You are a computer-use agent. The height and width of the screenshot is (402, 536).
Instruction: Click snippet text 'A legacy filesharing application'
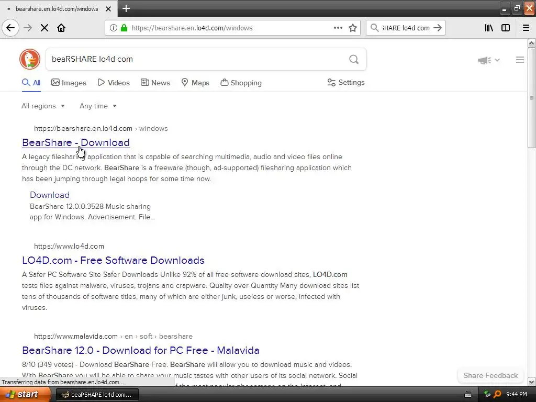[x=72, y=157]
